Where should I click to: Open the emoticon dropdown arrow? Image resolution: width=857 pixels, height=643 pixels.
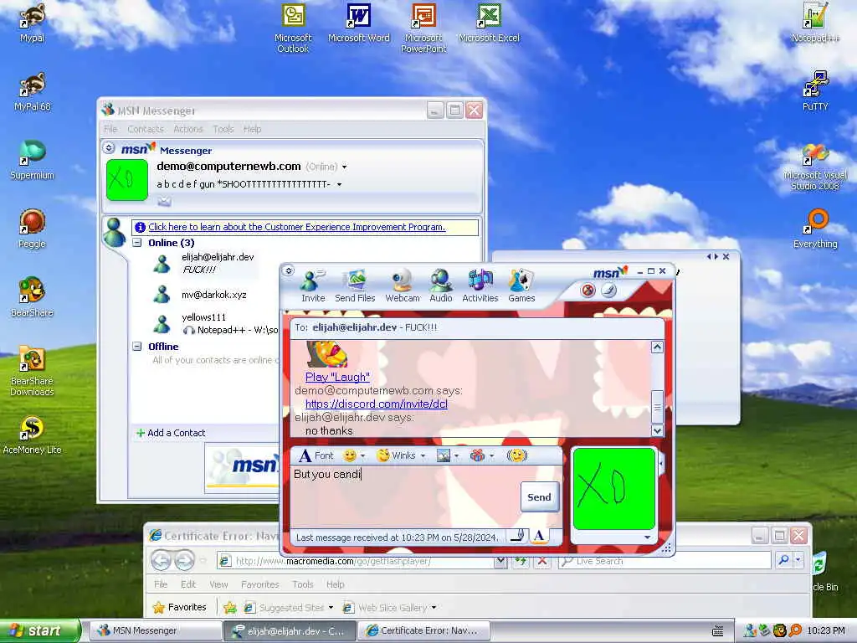362,455
